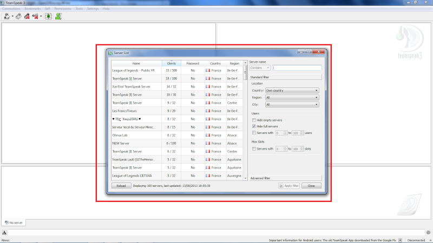The height and width of the screenshot is (243, 433).
Task: Sort by the Clients column header
Action: (172, 63)
